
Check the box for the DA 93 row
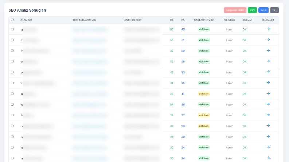click(x=12, y=29)
